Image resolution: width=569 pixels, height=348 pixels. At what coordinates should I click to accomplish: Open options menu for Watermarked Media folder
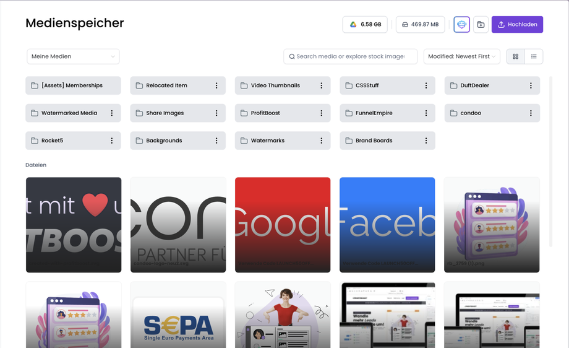pyautogui.click(x=112, y=113)
